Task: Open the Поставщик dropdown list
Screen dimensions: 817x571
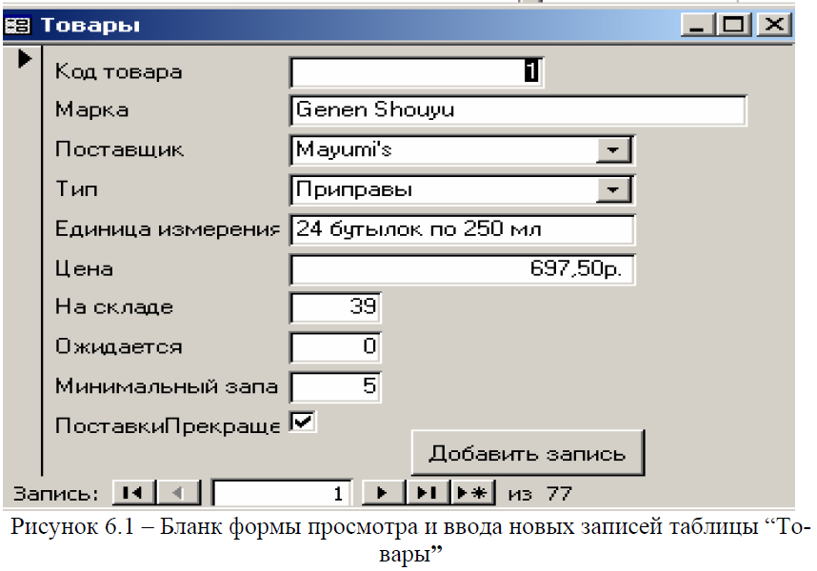Action: [x=613, y=150]
